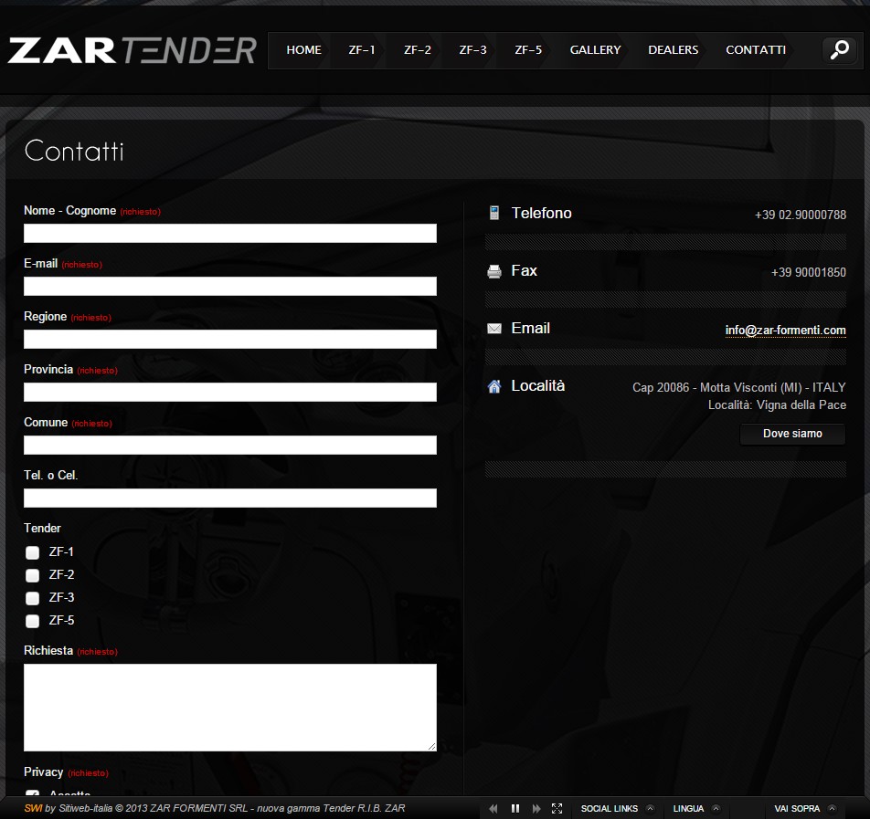Check the ZF-5 tender checkbox
Screen dimensions: 870x819
[x=32, y=621]
